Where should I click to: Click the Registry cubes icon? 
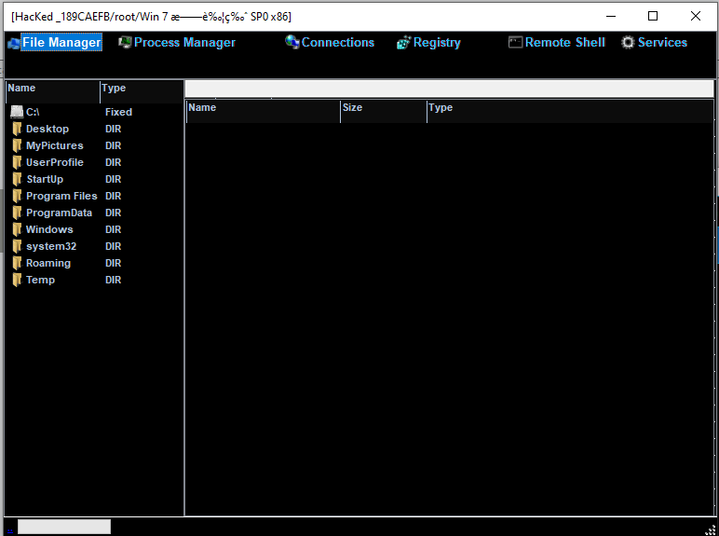tap(403, 43)
